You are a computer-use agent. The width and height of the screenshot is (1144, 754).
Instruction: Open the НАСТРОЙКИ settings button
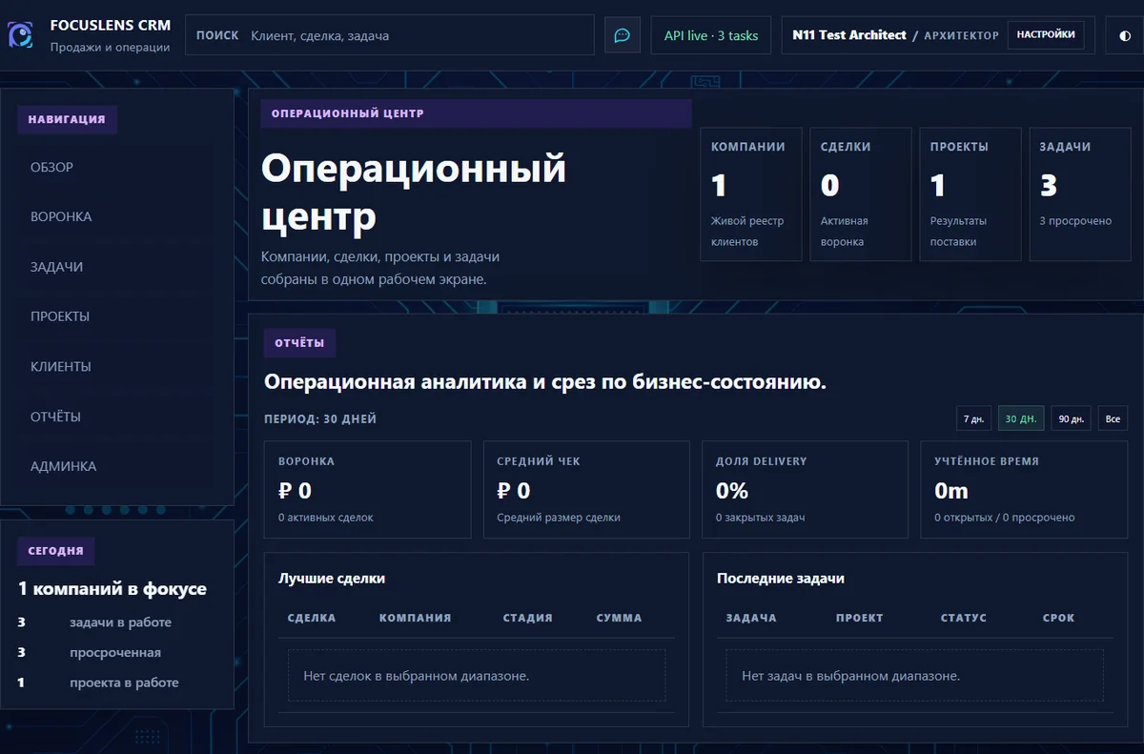pyautogui.click(x=1046, y=34)
